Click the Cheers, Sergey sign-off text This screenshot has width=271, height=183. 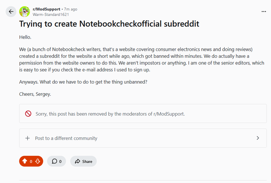pos(35,94)
